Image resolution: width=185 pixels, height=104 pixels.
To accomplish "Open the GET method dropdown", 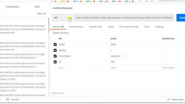I will [63, 18].
